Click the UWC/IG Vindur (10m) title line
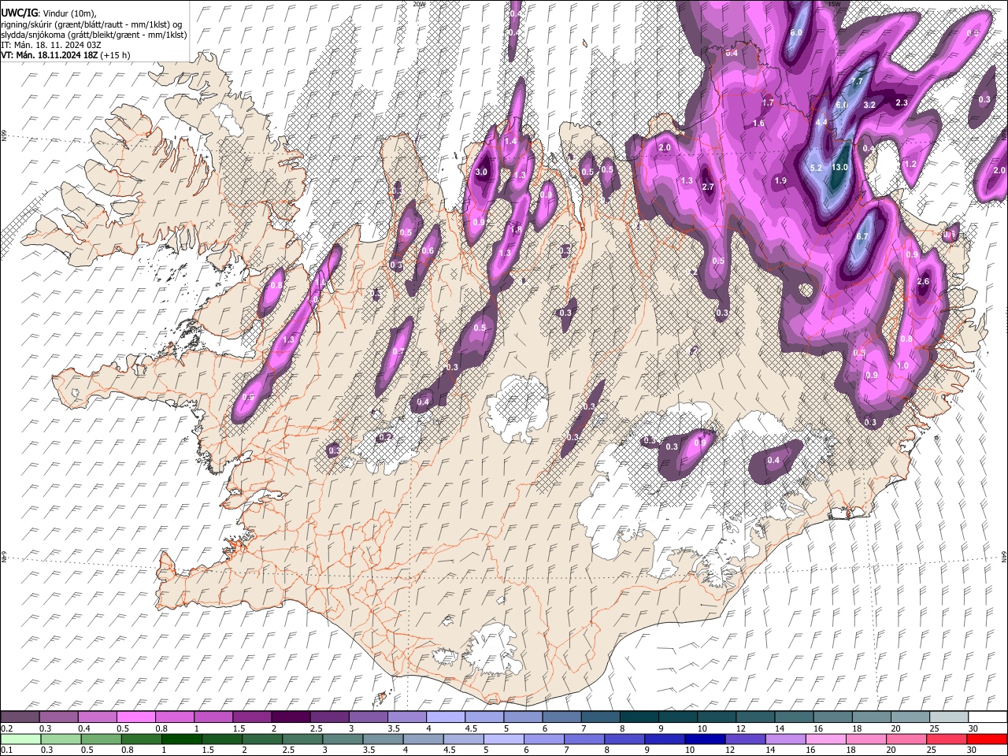 (x=49, y=13)
